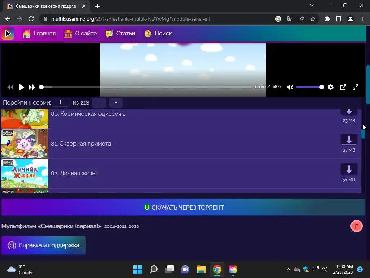Viewport: 370px width, 278px height.
Task: Click Скачать через торрент button
Action: (x=183, y=207)
